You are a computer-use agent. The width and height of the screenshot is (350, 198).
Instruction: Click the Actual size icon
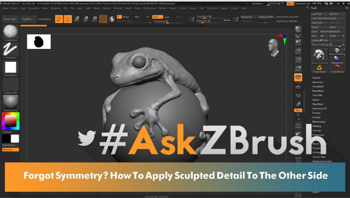[x=298, y=60]
